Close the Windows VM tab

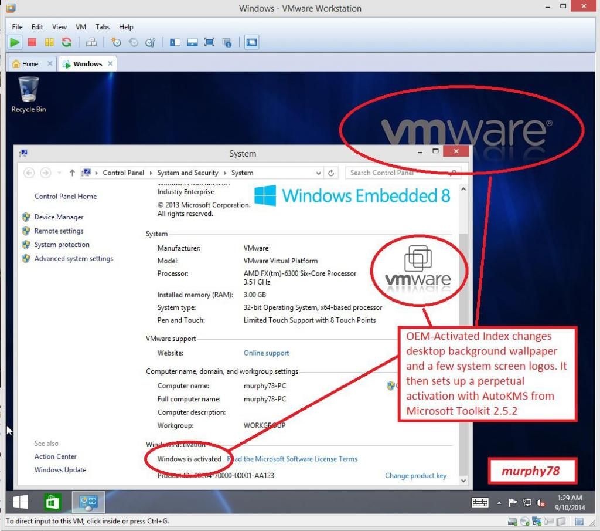110,63
